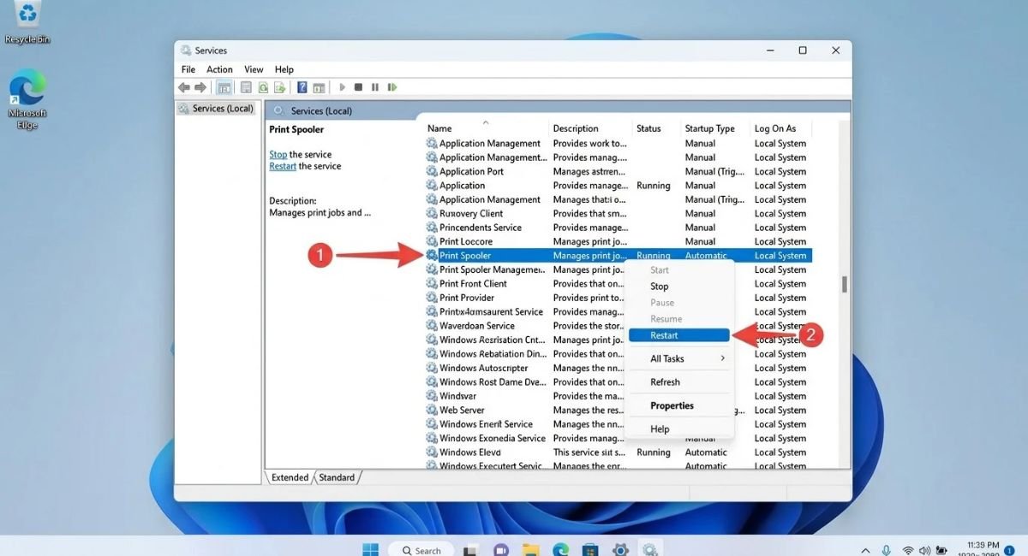Screen dimensions: 1028x556
Task: Select the Print Spooler service row
Action: [618, 256]
